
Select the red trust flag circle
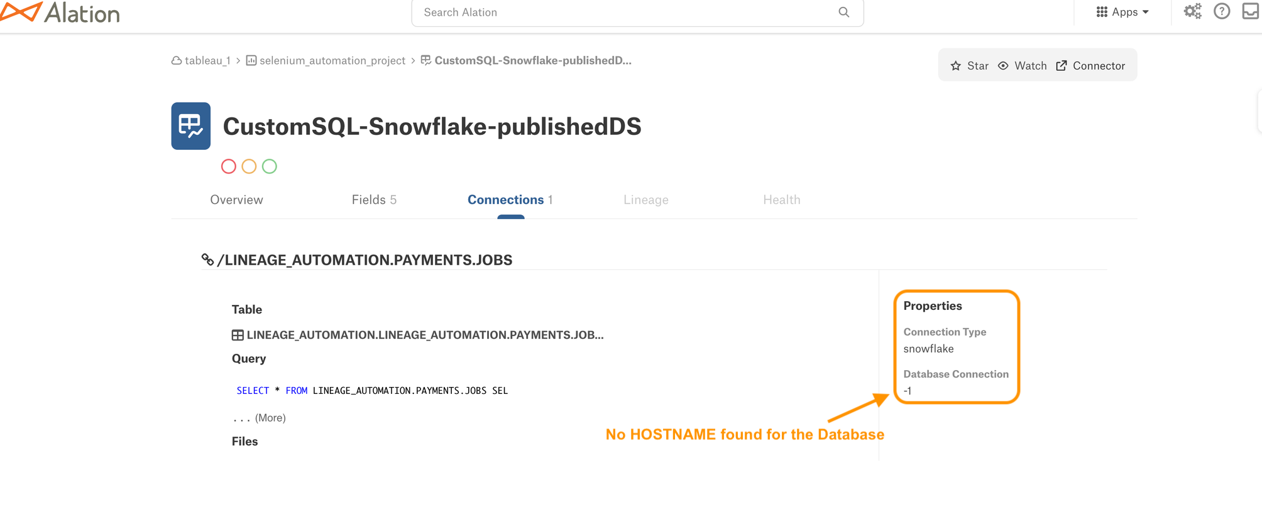click(229, 166)
